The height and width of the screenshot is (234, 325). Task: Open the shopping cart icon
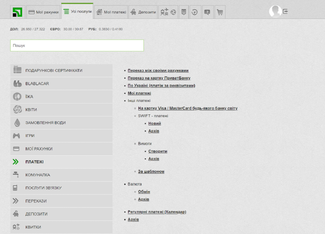(x=220, y=12)
